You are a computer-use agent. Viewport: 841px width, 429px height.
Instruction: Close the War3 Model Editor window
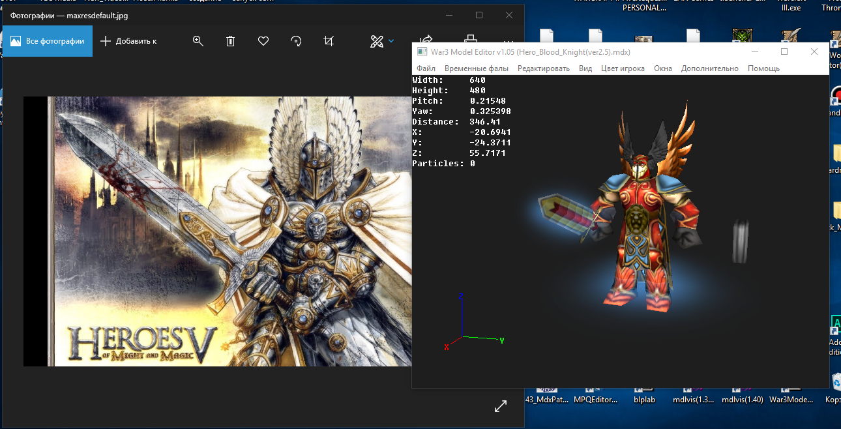814,52
